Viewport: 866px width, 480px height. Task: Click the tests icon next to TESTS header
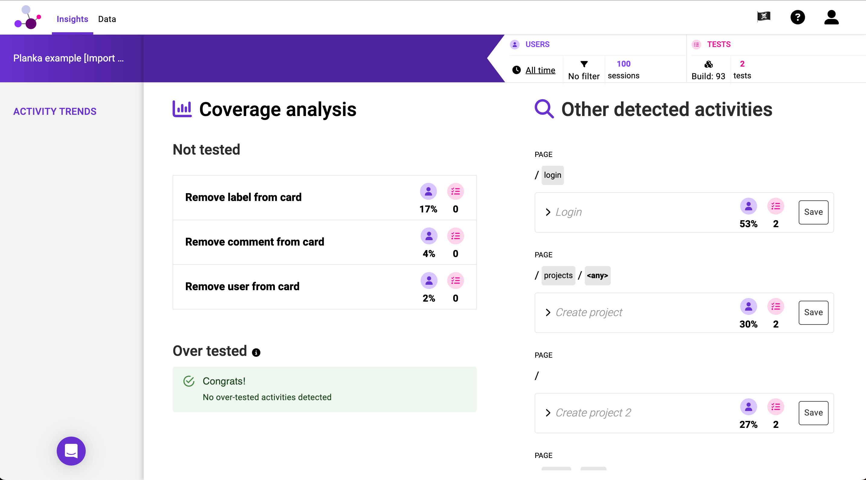coord(697,44)
